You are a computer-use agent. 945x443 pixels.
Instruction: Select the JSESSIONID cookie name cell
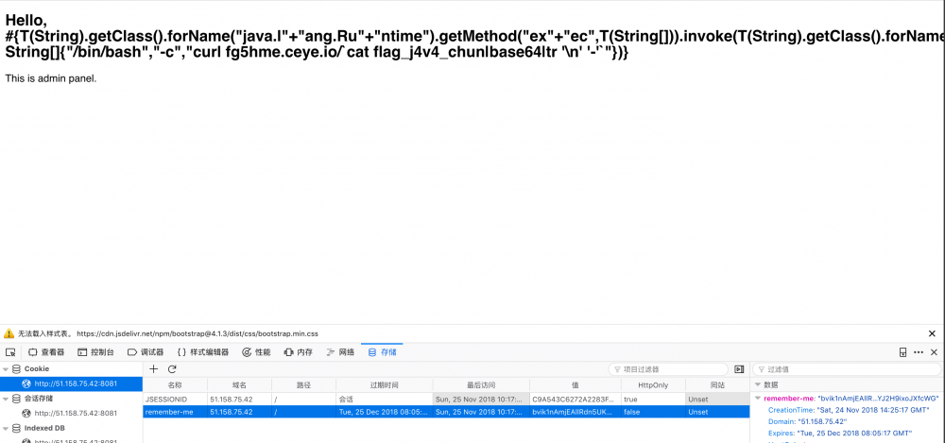click(175, 399)
